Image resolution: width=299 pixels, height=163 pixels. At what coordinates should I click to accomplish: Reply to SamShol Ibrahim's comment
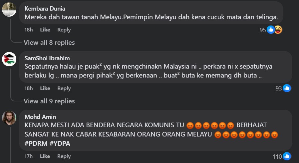tap(64, 88)
